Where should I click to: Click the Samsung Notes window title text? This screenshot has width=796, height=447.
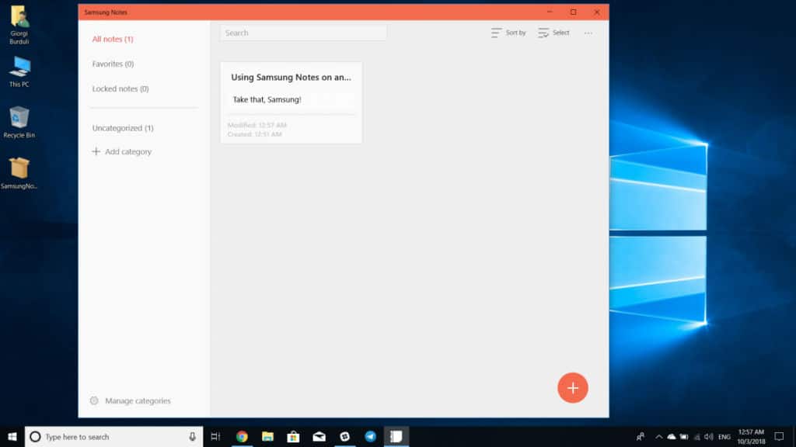pyautogui.click(x=106, y=12)
